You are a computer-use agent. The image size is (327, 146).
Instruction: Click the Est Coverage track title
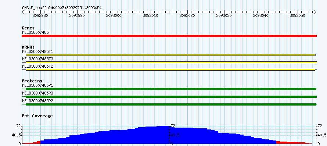tap(37, 116)
